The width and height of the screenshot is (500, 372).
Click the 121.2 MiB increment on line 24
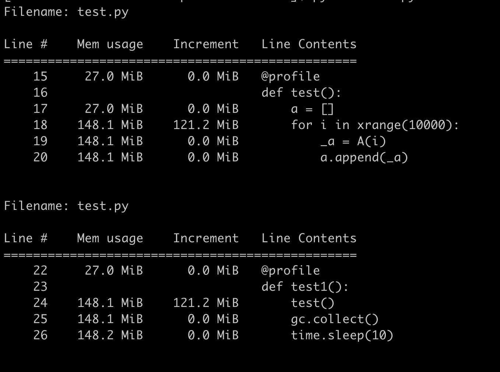[206, 303]
